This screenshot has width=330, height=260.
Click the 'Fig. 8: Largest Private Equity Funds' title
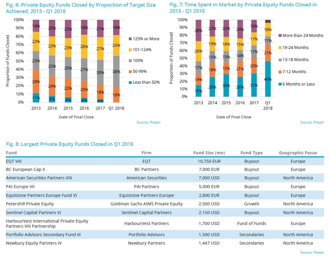coord(70,144)
